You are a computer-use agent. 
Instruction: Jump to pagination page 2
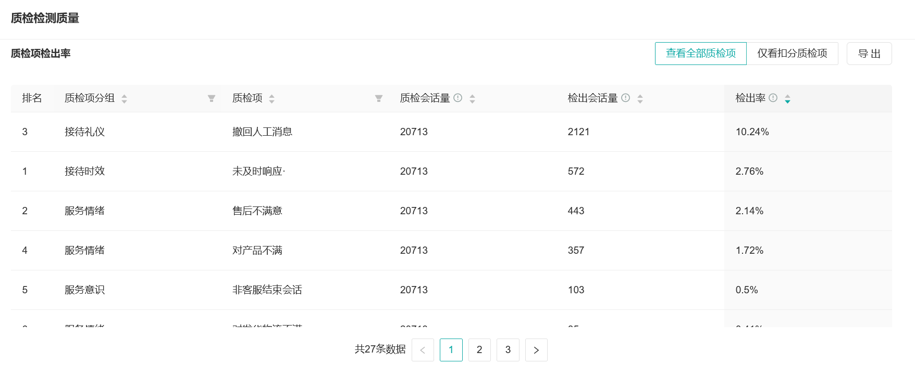tap(479, 350)
